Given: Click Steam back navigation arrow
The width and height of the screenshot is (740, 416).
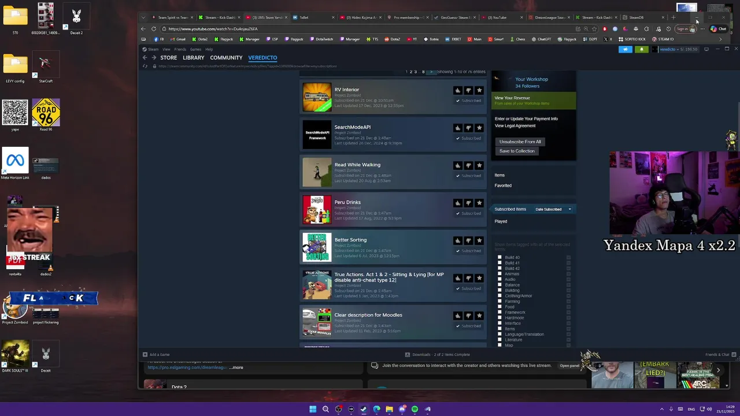Looking at the screenshot, I should pyautogui.click(x=145, y=58).
